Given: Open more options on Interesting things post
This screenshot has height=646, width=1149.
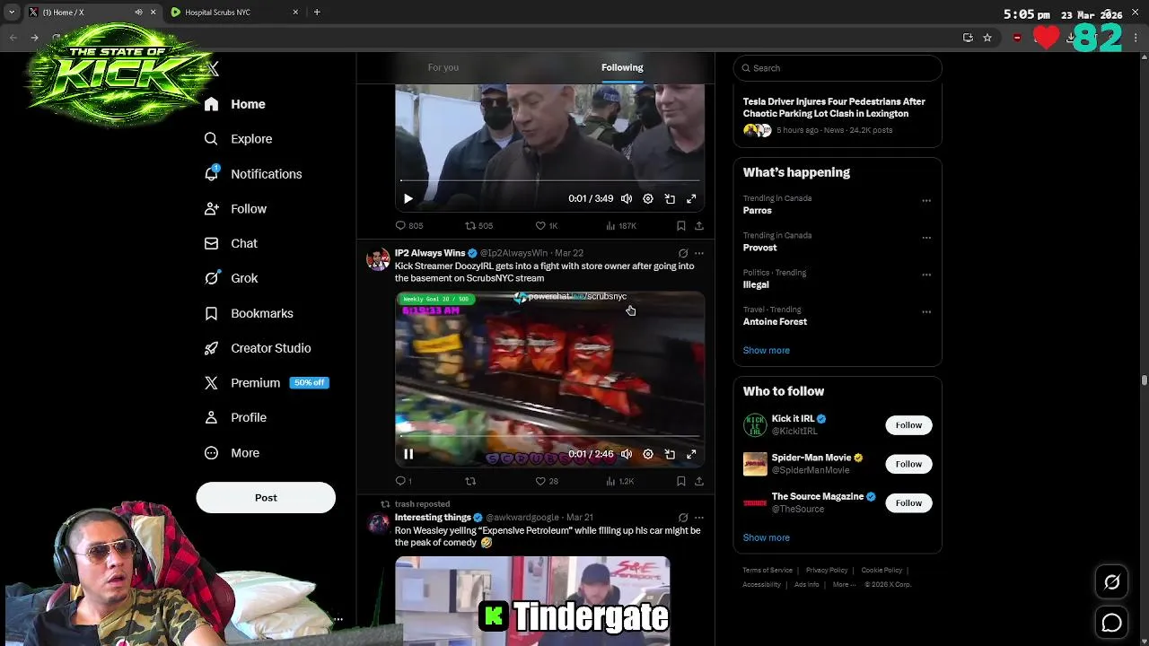Looking at the screenshot, I should 699,518.
